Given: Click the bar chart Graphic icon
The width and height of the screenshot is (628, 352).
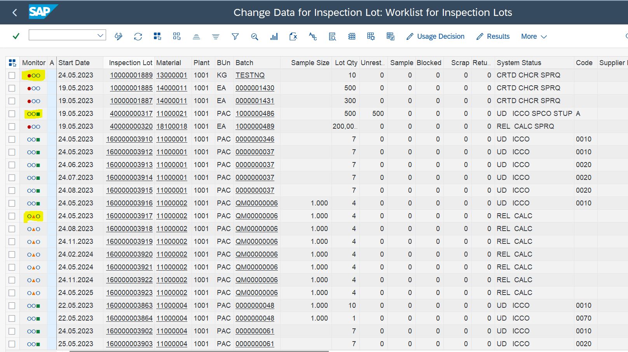Looking at the screenshot, I should [274, 36].
